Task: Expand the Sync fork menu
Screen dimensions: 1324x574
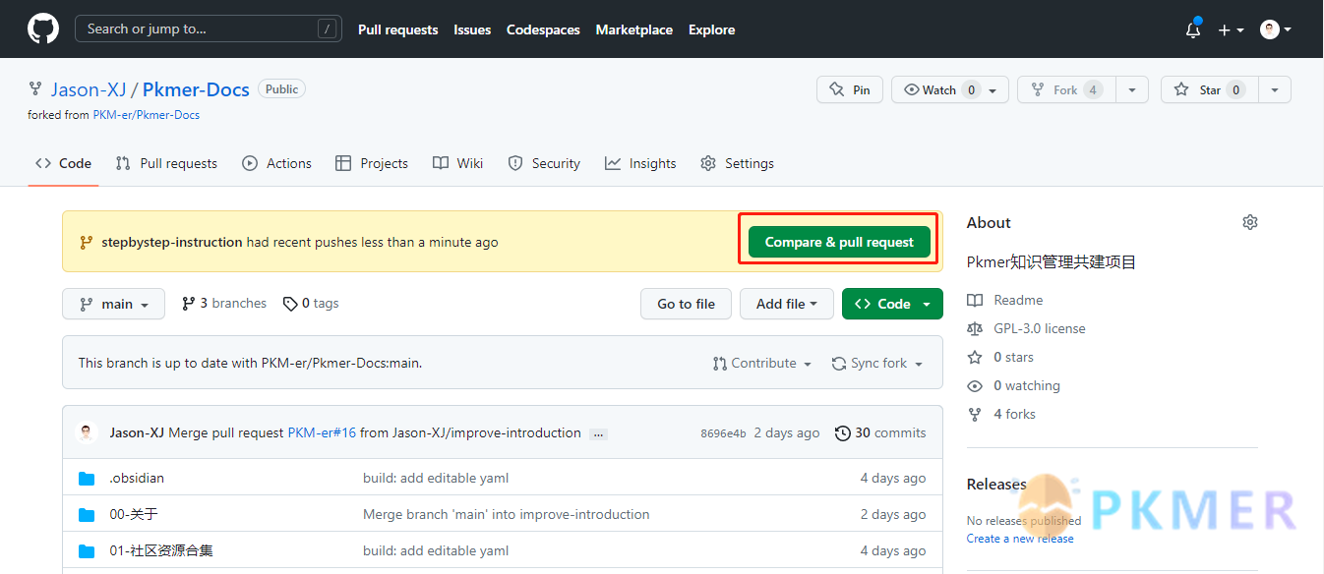Action: [x=877, y=363]
